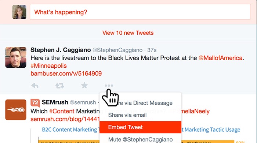The height and width of the screenshot is (143, 257).
Task: Click the #Minneapolis hashtag
Action: tap(48, 65)
